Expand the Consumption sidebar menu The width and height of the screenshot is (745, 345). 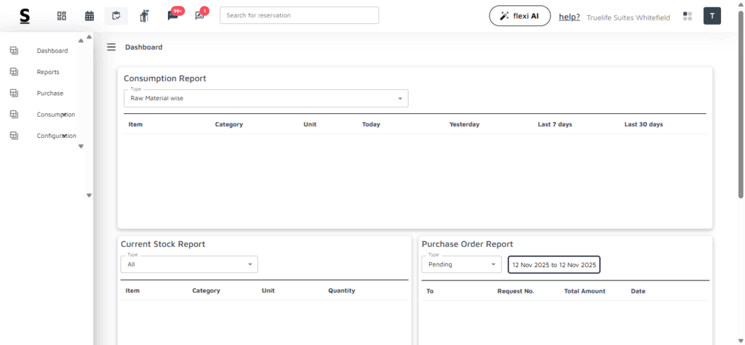55,115
